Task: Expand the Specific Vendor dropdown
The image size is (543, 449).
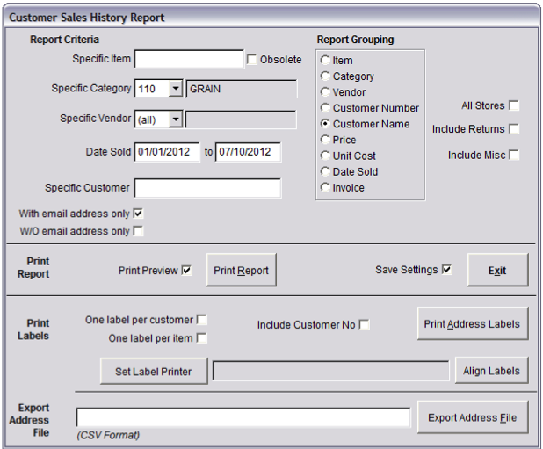Action: point(176,119)
